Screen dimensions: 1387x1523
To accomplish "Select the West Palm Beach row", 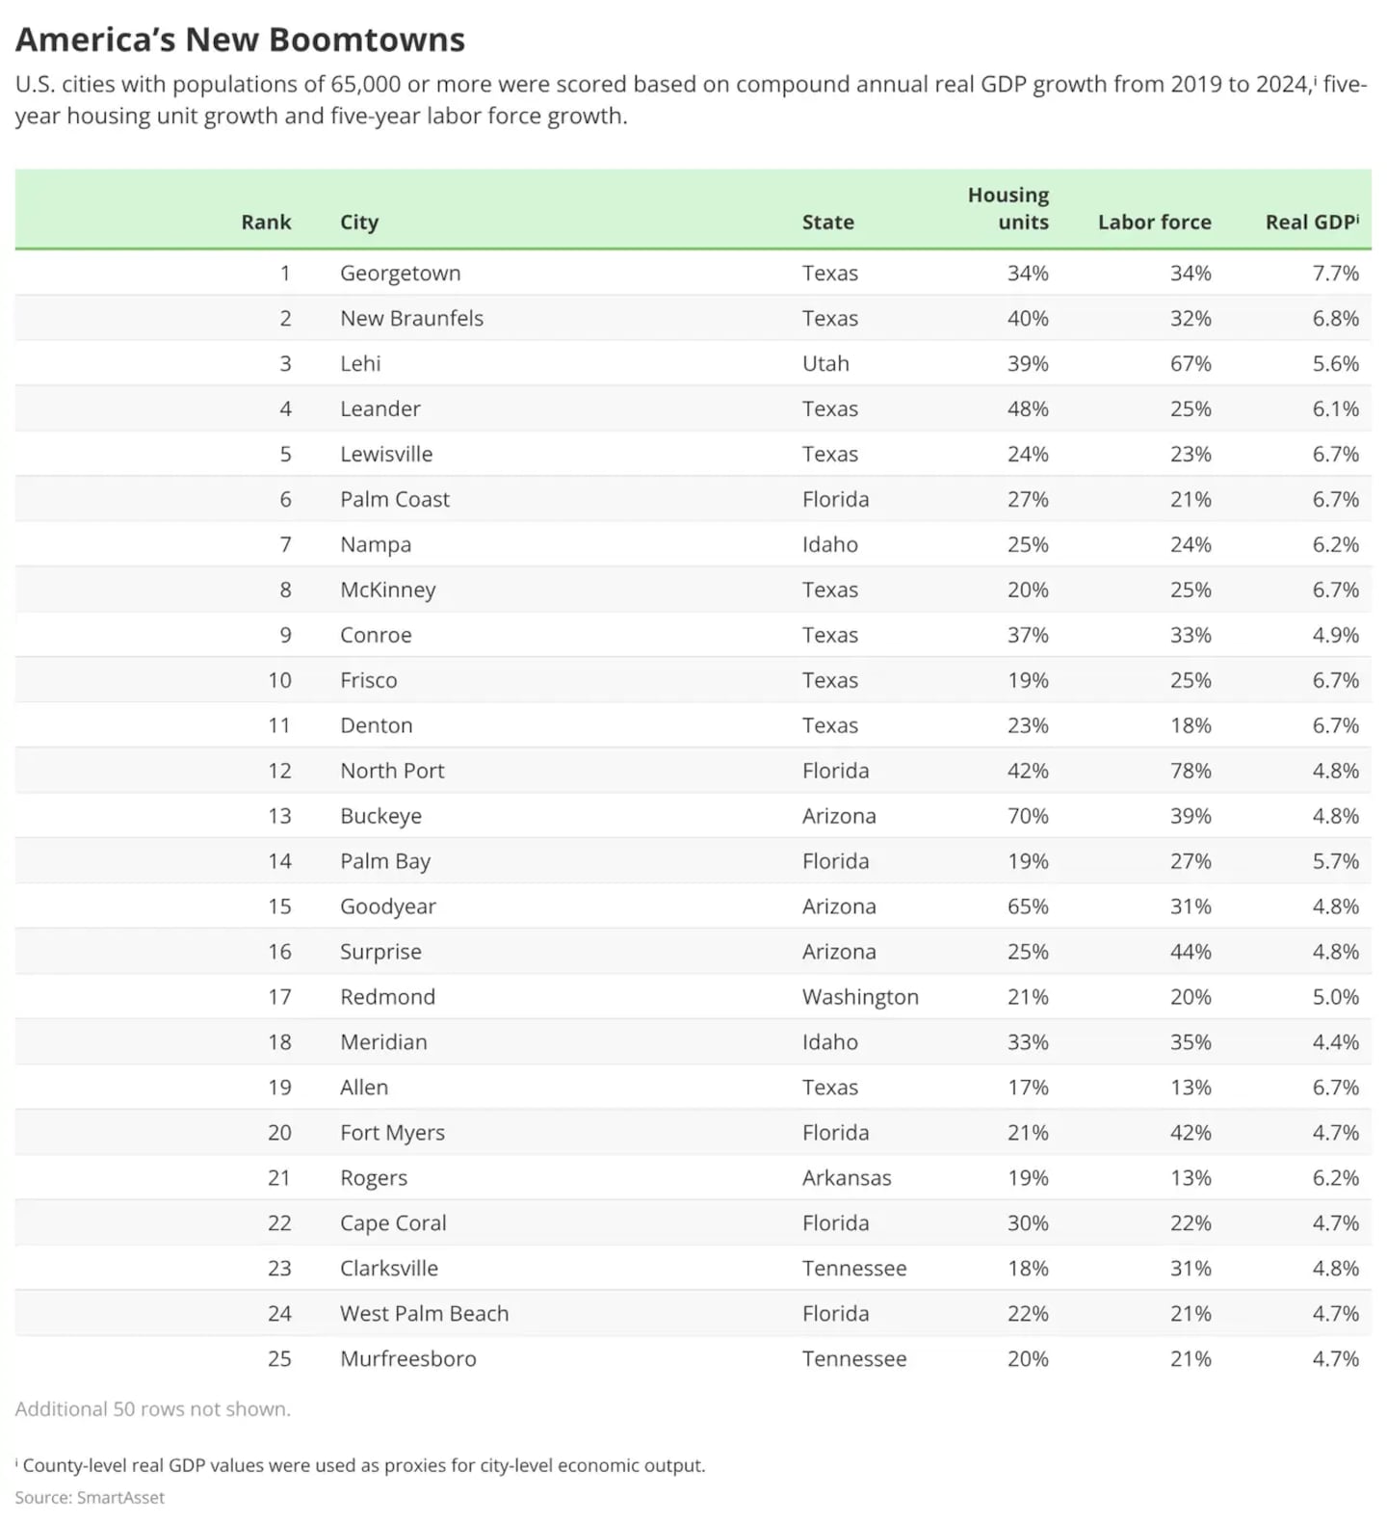I will click(x=693, y=1313).
